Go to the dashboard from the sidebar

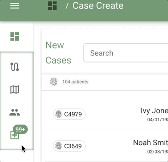click(x=15, y=36)
